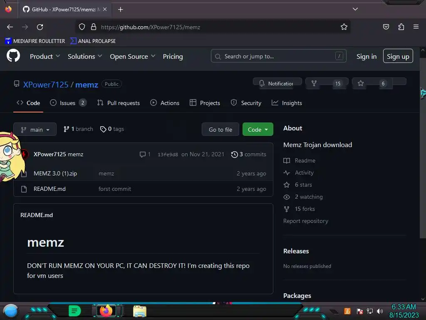This screenshot has width=426, height=320.
Task: Open the Action Center flag tray icon
Action: (360, 311)
